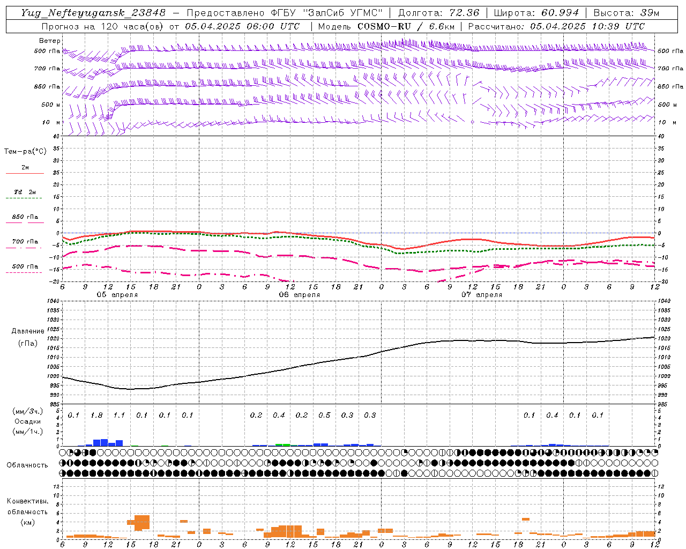Click the Высота: 39м header field
686x549 pixels.
point(627,13)
